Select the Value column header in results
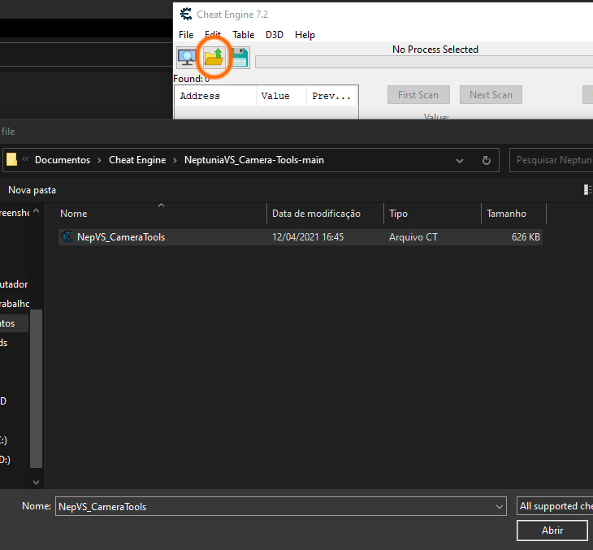The height and width of the screenshot is (550, 593). pos(281,96)
